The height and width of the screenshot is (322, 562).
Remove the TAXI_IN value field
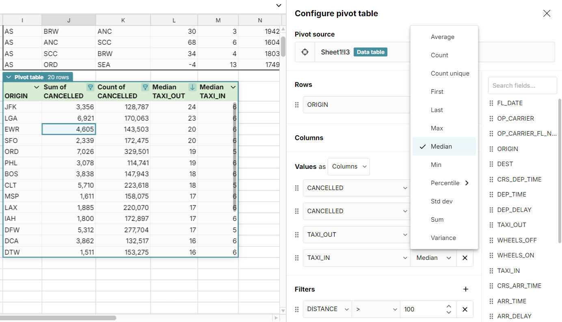[465, 258]
